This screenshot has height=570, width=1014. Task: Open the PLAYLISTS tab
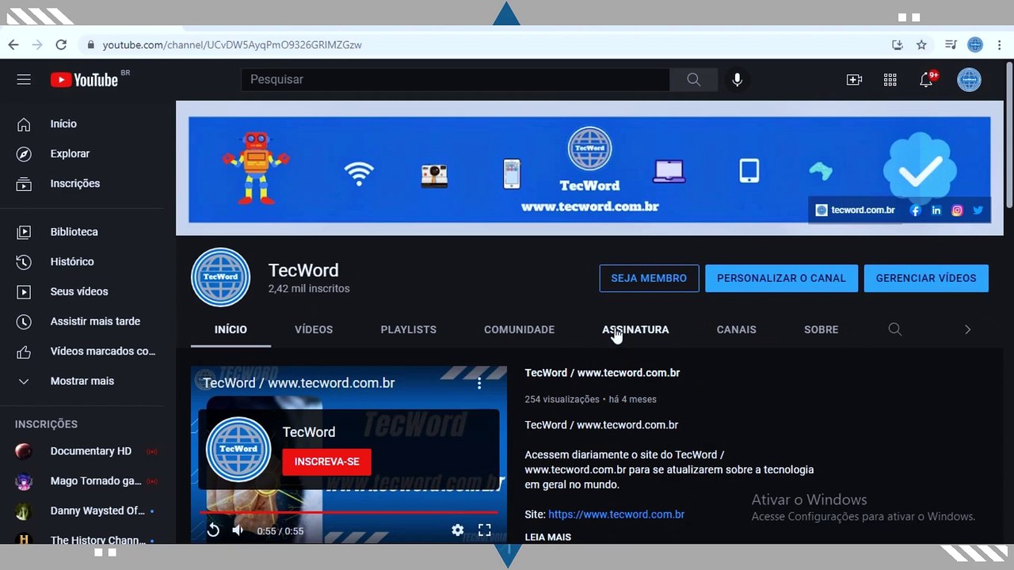click(x=409, y=329)
